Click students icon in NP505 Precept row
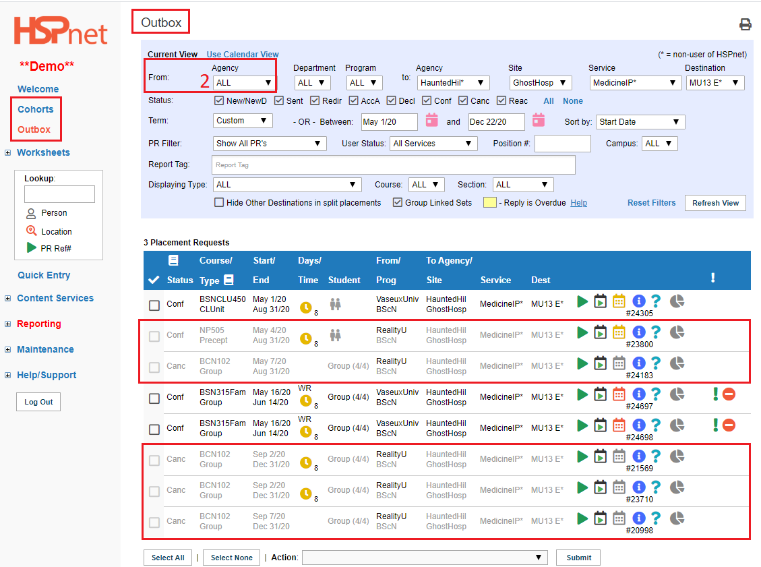Image resolution: width=761 pixels, height=567 pixels. point(336,336)
